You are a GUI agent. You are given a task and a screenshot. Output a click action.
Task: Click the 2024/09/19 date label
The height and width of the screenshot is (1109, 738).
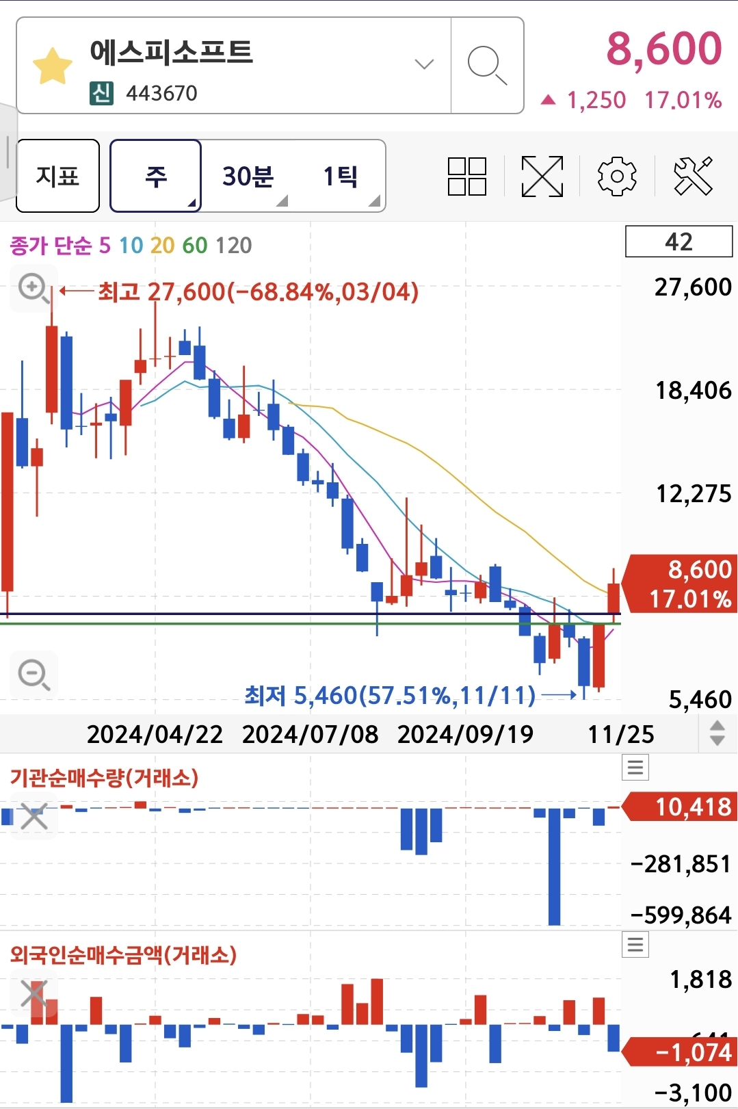[x=465, y=734]
